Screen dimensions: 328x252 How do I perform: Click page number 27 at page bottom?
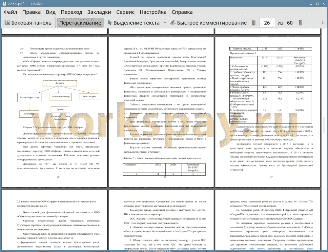[272, 177]
